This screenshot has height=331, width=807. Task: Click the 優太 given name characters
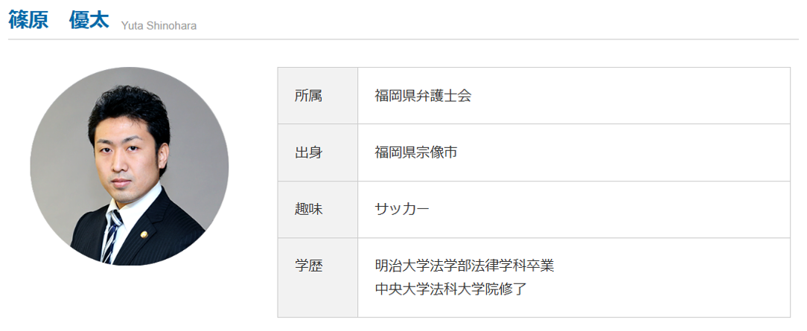click(89, 20)
